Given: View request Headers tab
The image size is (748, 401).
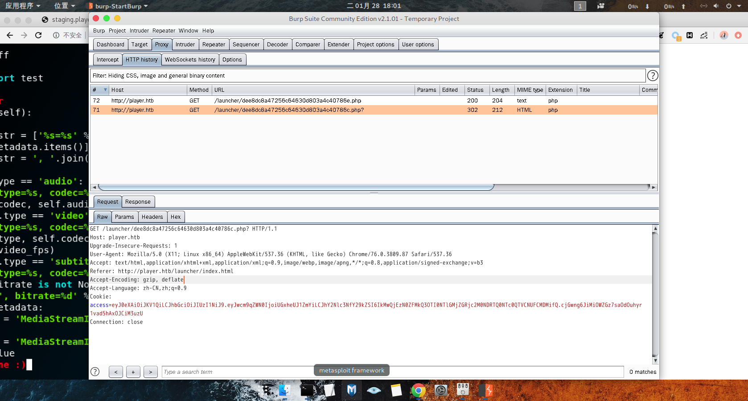Looking at the screenshot, I should point(152,217).
